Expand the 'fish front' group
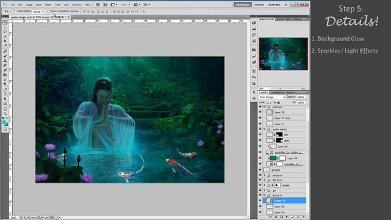 pos(265,180)
